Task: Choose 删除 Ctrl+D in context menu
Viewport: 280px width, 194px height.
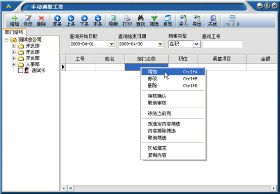Action: [x=173, y=86]
